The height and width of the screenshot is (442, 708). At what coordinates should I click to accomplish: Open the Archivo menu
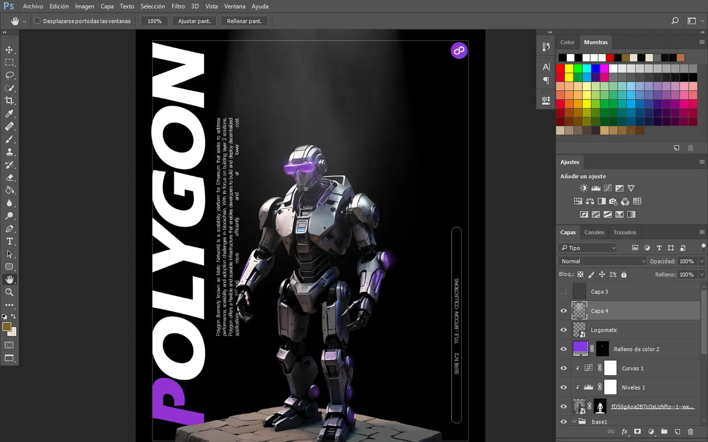click(33, 6)
